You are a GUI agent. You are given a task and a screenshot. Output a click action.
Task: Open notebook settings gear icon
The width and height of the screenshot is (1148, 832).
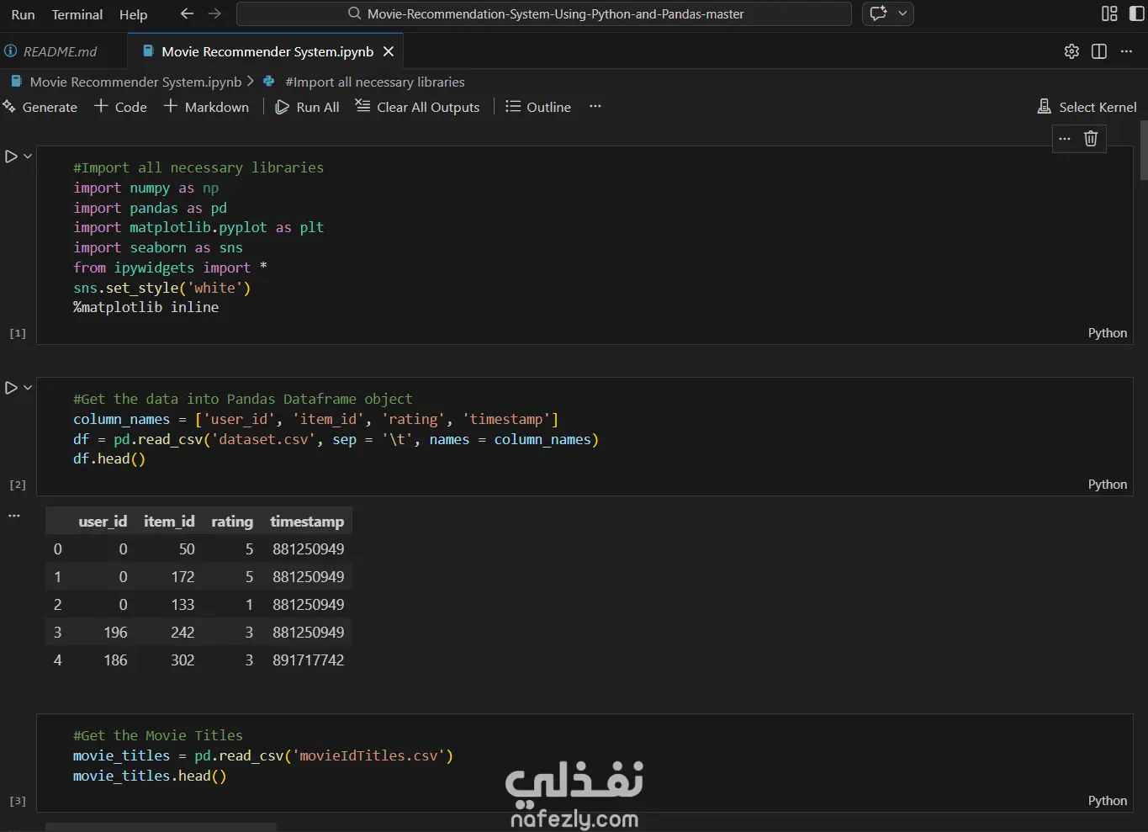point(1071,51)
